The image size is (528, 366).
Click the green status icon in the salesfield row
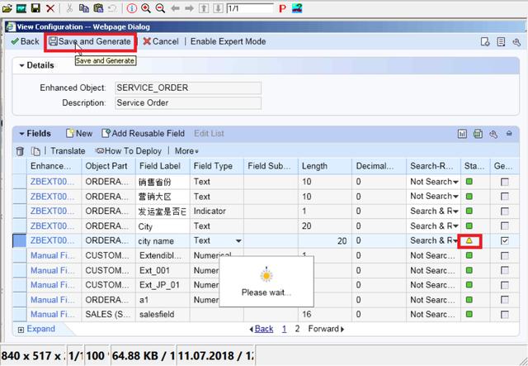click(469, 315)
